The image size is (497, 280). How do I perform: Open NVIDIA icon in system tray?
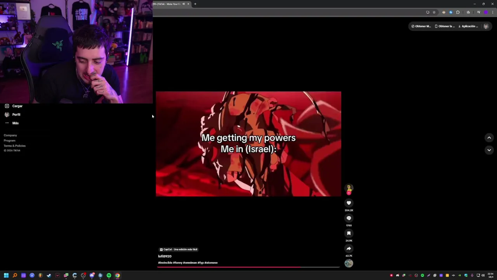pyautogui.click(x=460, y=275)
